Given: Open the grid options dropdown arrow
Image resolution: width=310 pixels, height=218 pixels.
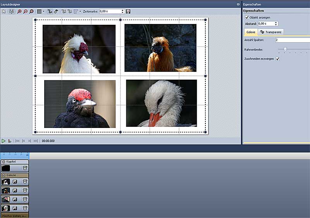Looking at the screenshot, I should point(44,12).
